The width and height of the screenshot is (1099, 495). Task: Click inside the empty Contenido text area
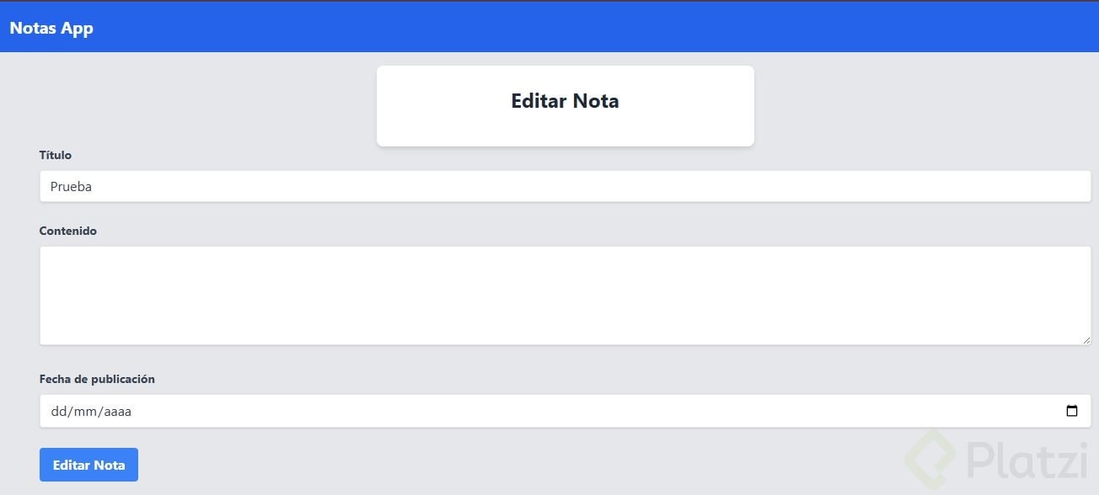[565, 295]
